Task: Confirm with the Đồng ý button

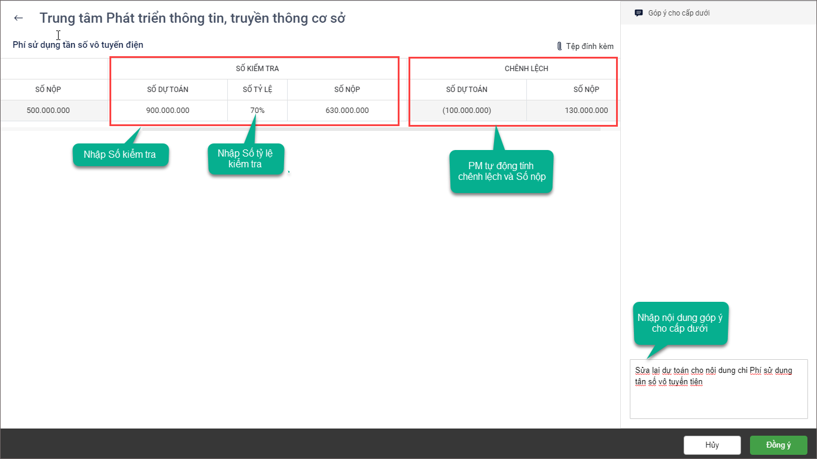Action: [779, 445]
